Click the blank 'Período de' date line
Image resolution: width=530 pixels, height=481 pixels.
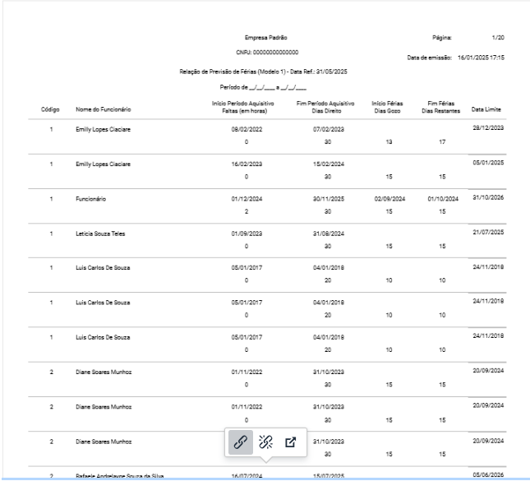pyautogui.click(x=263, y=86)
